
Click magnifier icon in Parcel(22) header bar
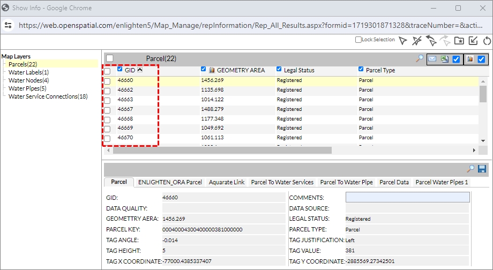point(420,58)
